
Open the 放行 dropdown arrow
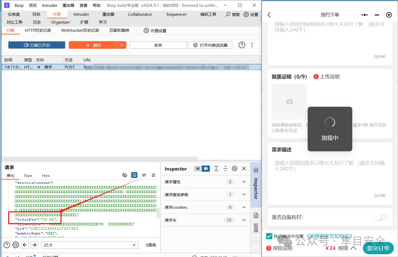(x=121, y=45)
